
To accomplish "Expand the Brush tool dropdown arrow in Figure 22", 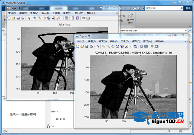I will pos(130,46).
